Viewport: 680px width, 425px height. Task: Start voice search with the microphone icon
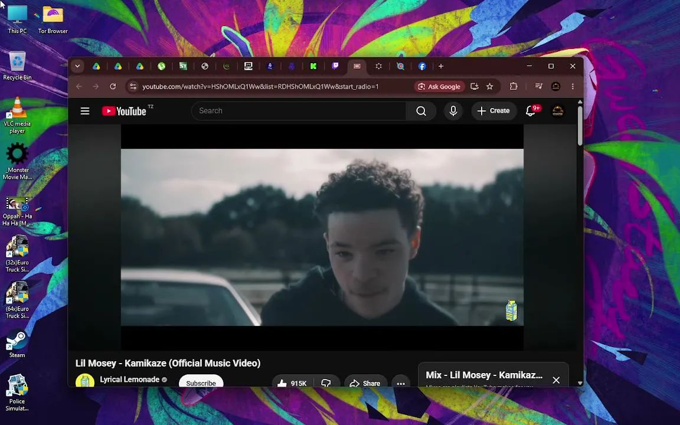tap(453, 111)
